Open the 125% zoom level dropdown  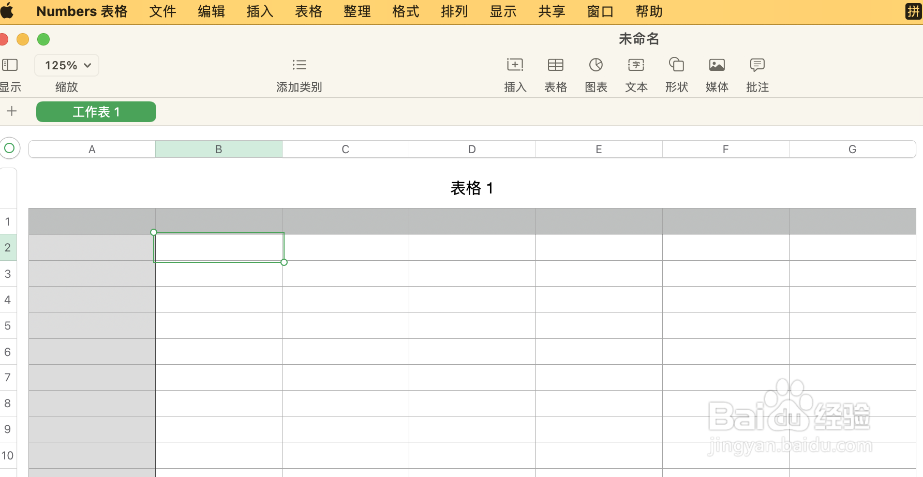pos(66,65)
